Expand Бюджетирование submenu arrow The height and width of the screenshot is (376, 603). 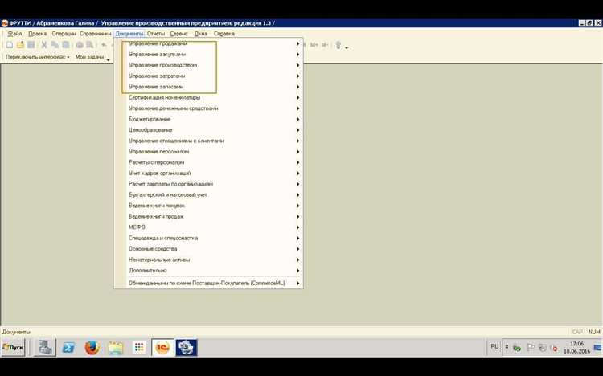click(297, 119)
